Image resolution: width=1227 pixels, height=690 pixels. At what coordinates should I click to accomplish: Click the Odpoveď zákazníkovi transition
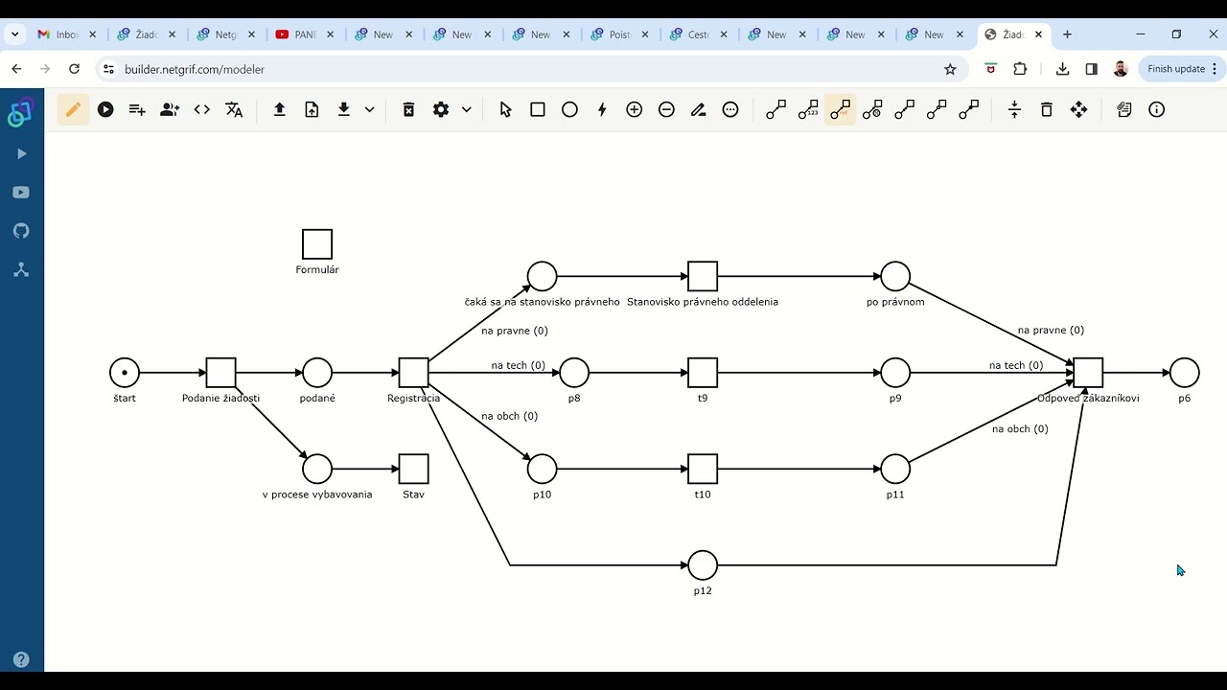(x=1088, y=373)
